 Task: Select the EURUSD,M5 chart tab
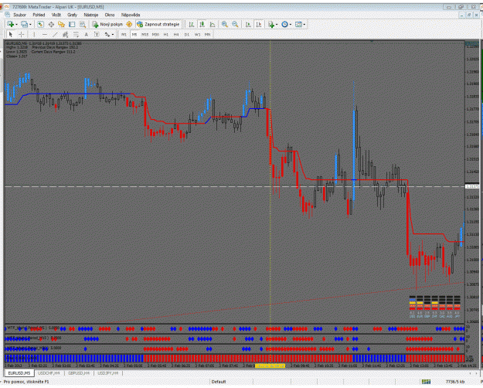pyautogui.click(x=19, y=373)
